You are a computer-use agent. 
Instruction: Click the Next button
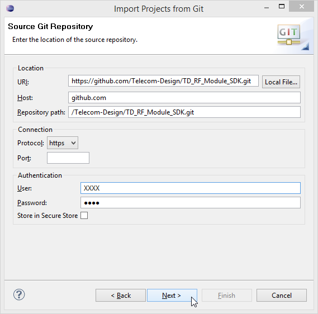coord(172,296)
